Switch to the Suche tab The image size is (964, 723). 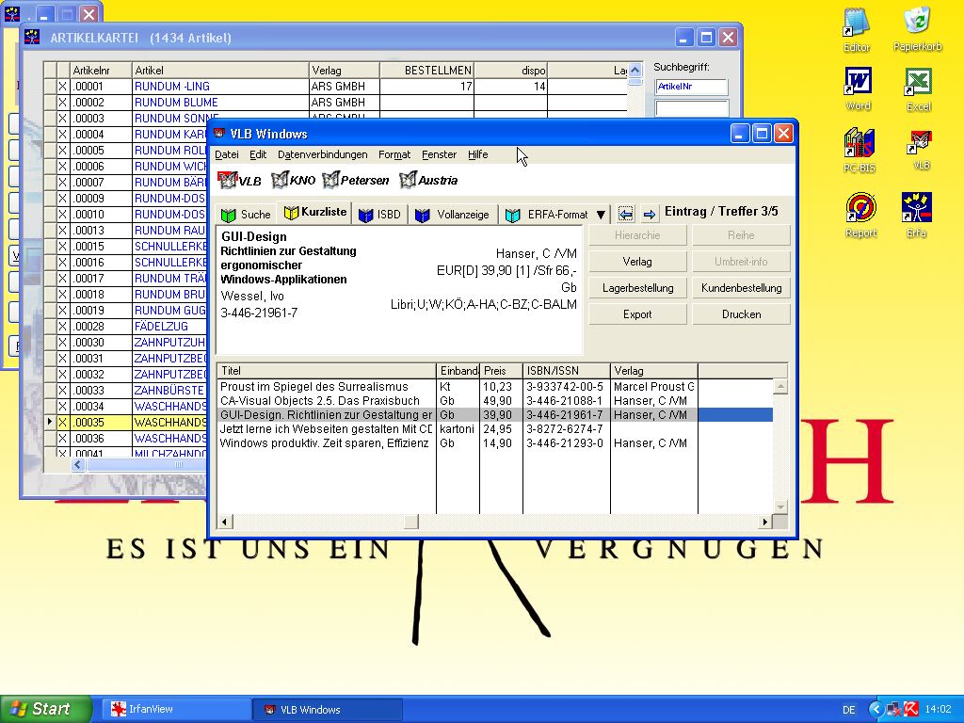coord(246,214)
